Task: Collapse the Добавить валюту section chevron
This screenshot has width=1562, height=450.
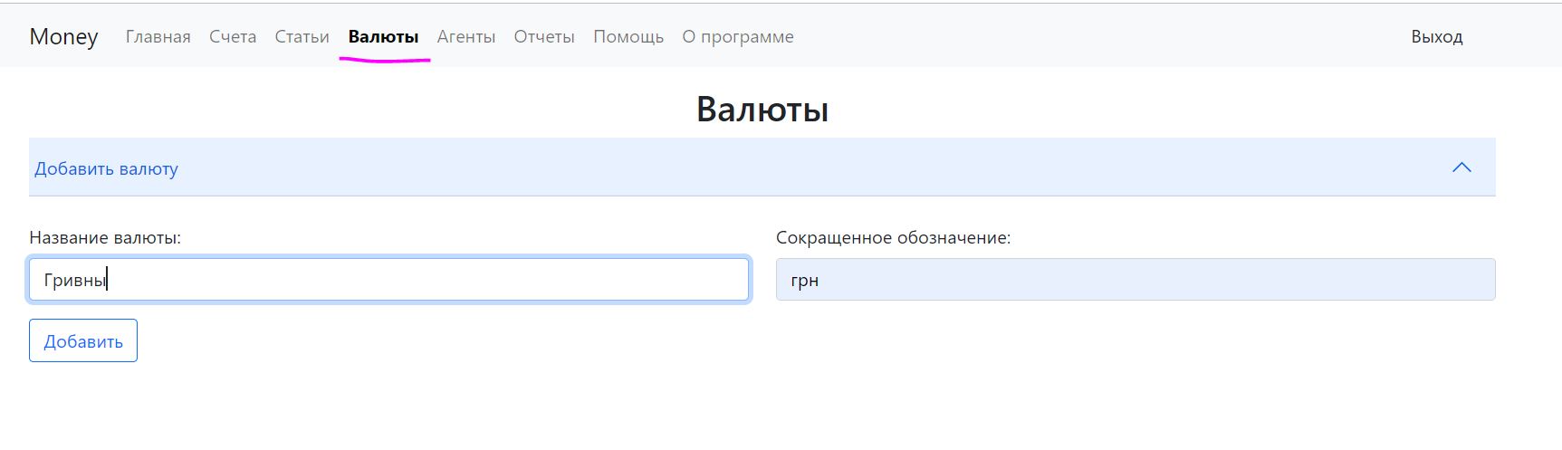Action: click(x=1461, y=168)
